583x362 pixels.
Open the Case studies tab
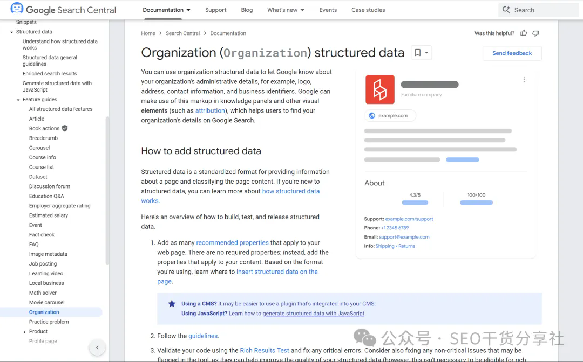368,10
